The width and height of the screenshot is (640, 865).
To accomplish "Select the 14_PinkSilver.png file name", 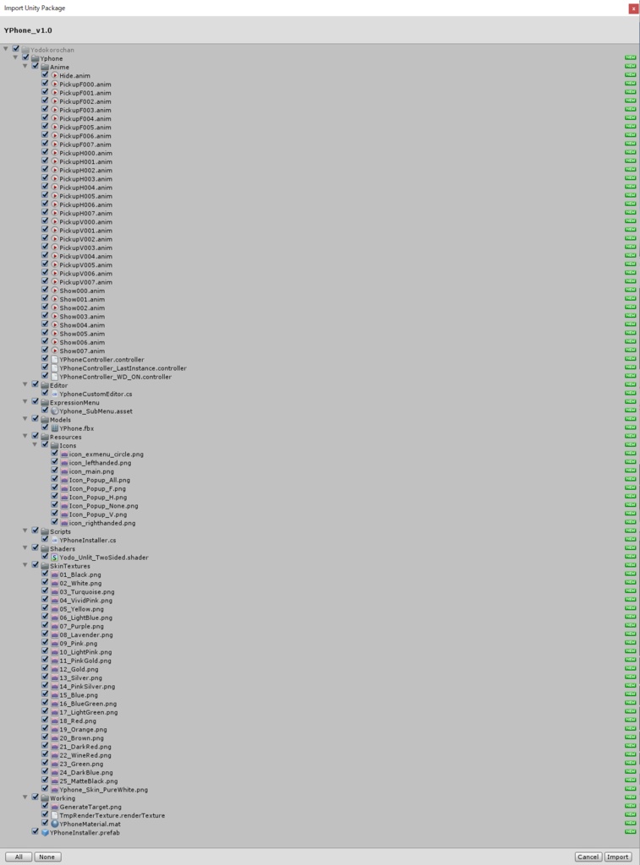I will [87, 687].
